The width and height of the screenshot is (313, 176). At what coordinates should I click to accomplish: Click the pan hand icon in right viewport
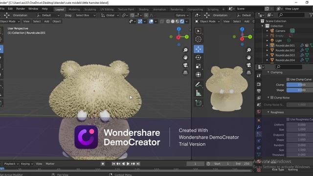(x=249, y=58)
